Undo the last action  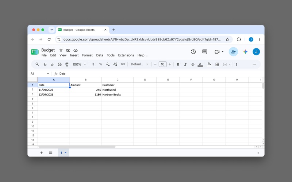pyautogui.click(x=45, y=64)
